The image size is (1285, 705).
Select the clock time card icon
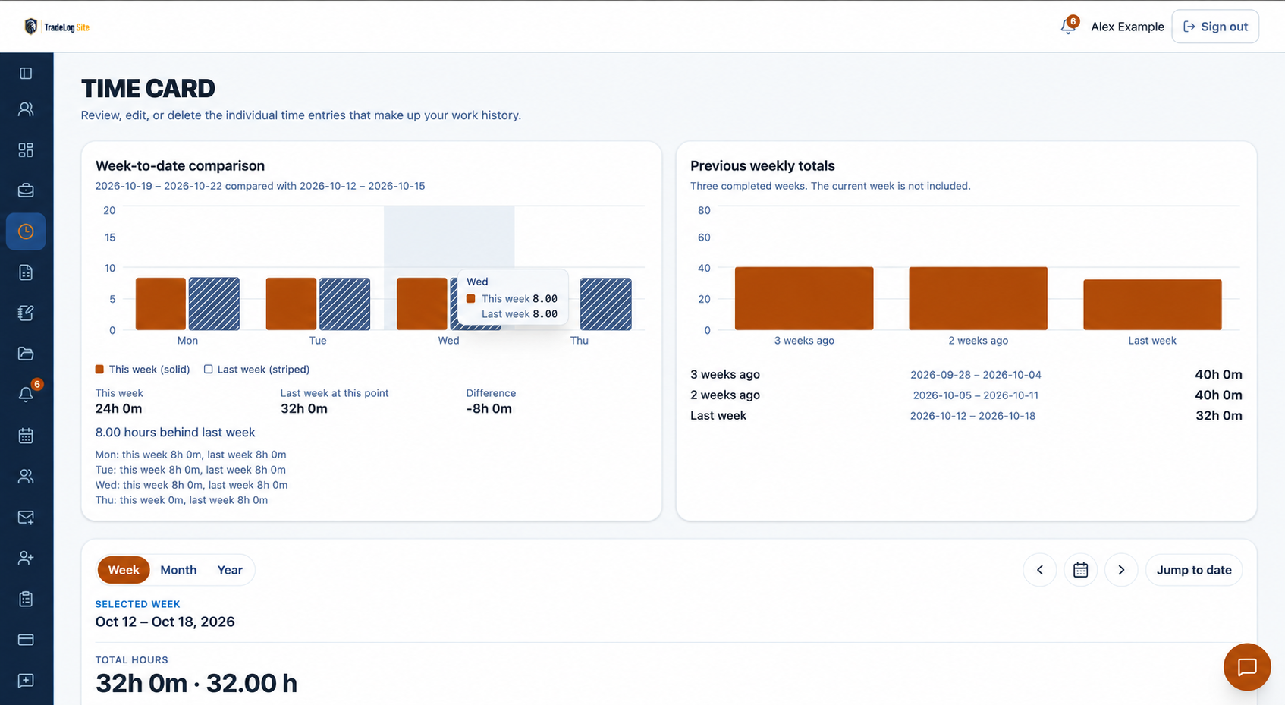click(26, 231)
